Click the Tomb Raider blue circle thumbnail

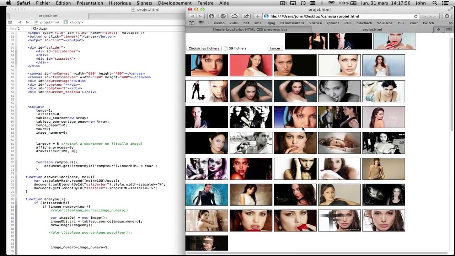[x=207, y=195]
